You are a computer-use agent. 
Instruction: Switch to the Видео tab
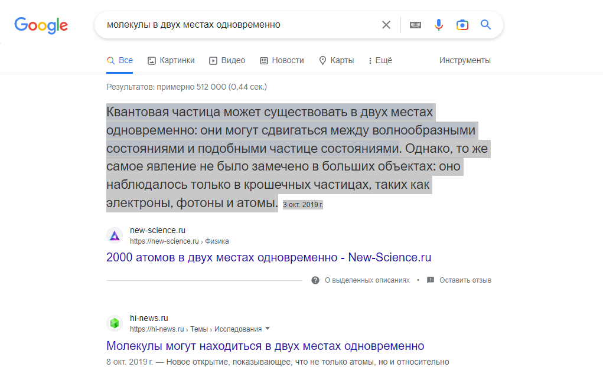[227, 60]
